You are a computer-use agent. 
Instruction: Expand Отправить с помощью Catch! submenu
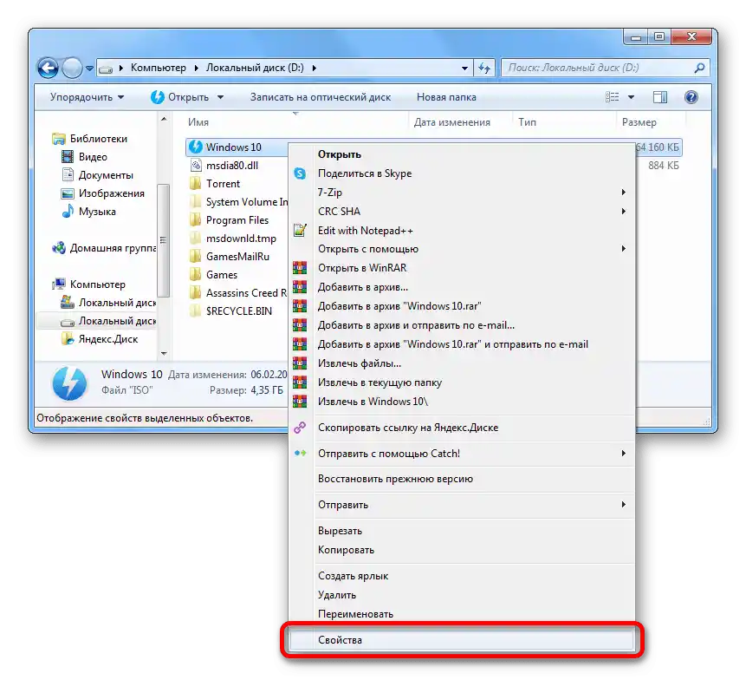pos(462,454)
